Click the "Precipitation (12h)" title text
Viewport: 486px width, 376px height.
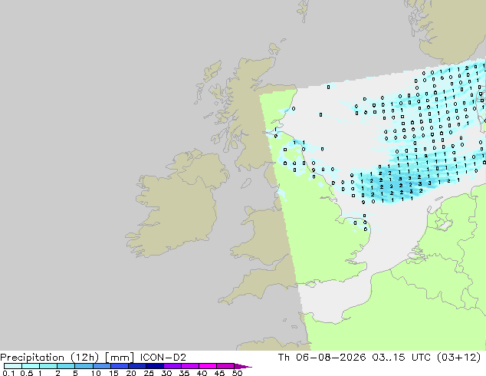tap(50, 358)
